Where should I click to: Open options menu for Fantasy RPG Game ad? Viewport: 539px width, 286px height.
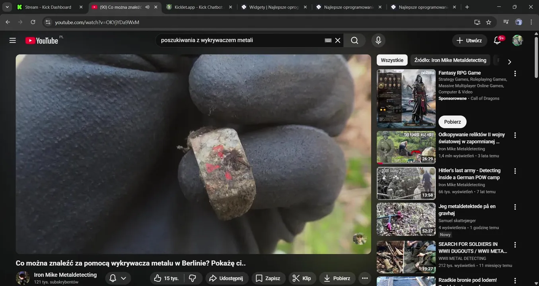515,73
